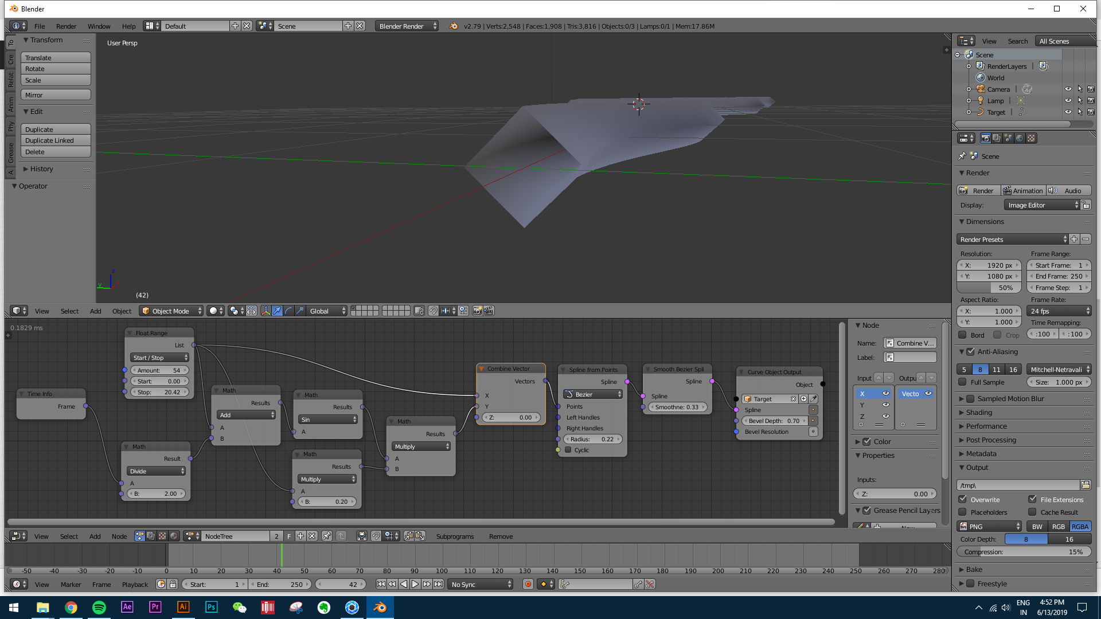Screen dimensions: 1101x619
Task: Click the Duplicate Linked button
Action: click(56, 140)
